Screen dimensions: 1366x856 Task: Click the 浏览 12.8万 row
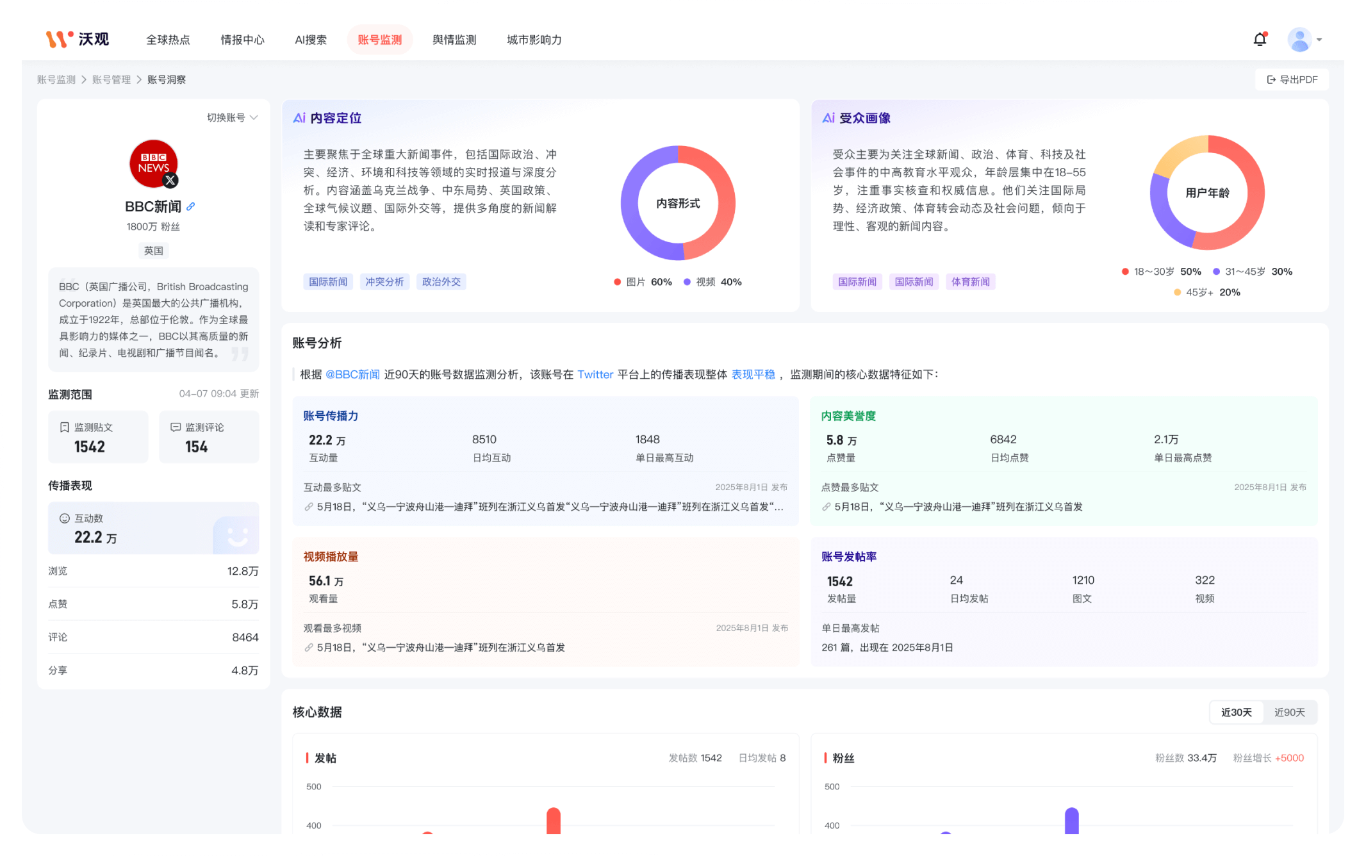[154, 571]
